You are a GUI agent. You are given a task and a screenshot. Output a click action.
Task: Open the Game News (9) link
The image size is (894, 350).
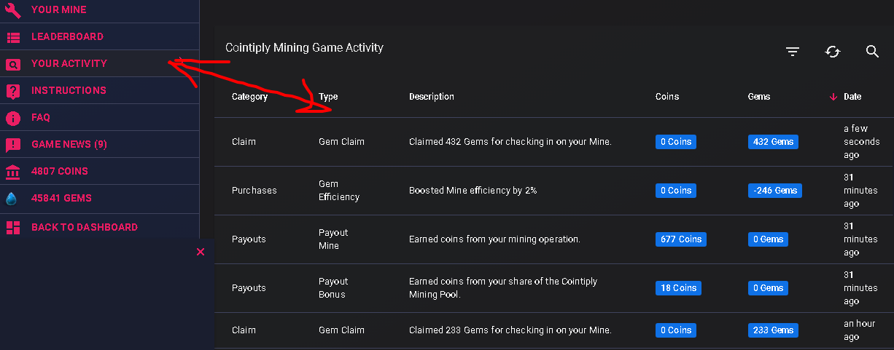tap(69, 145)
